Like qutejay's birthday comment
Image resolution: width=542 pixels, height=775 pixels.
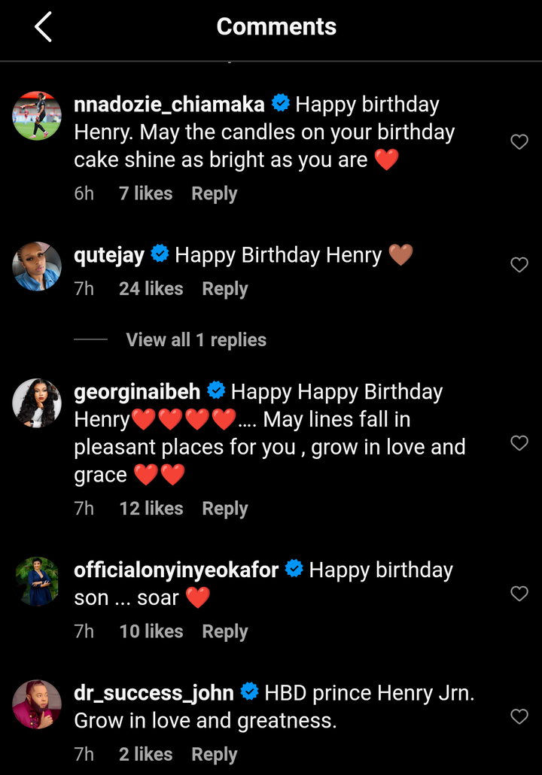519,264
